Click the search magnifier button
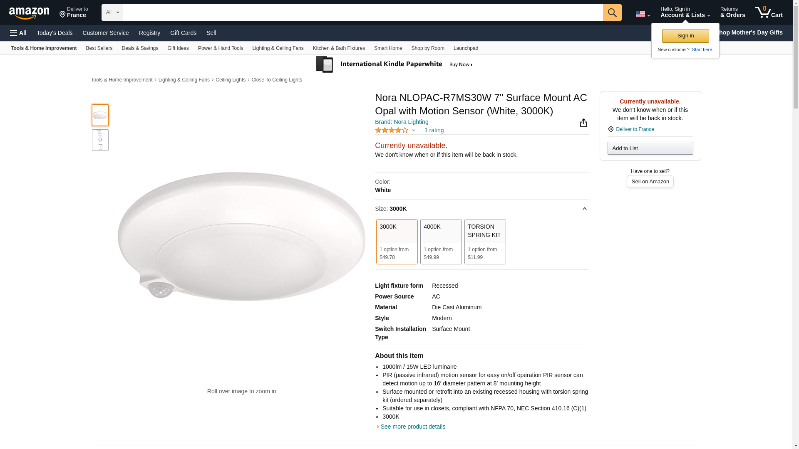 point(612,12)
